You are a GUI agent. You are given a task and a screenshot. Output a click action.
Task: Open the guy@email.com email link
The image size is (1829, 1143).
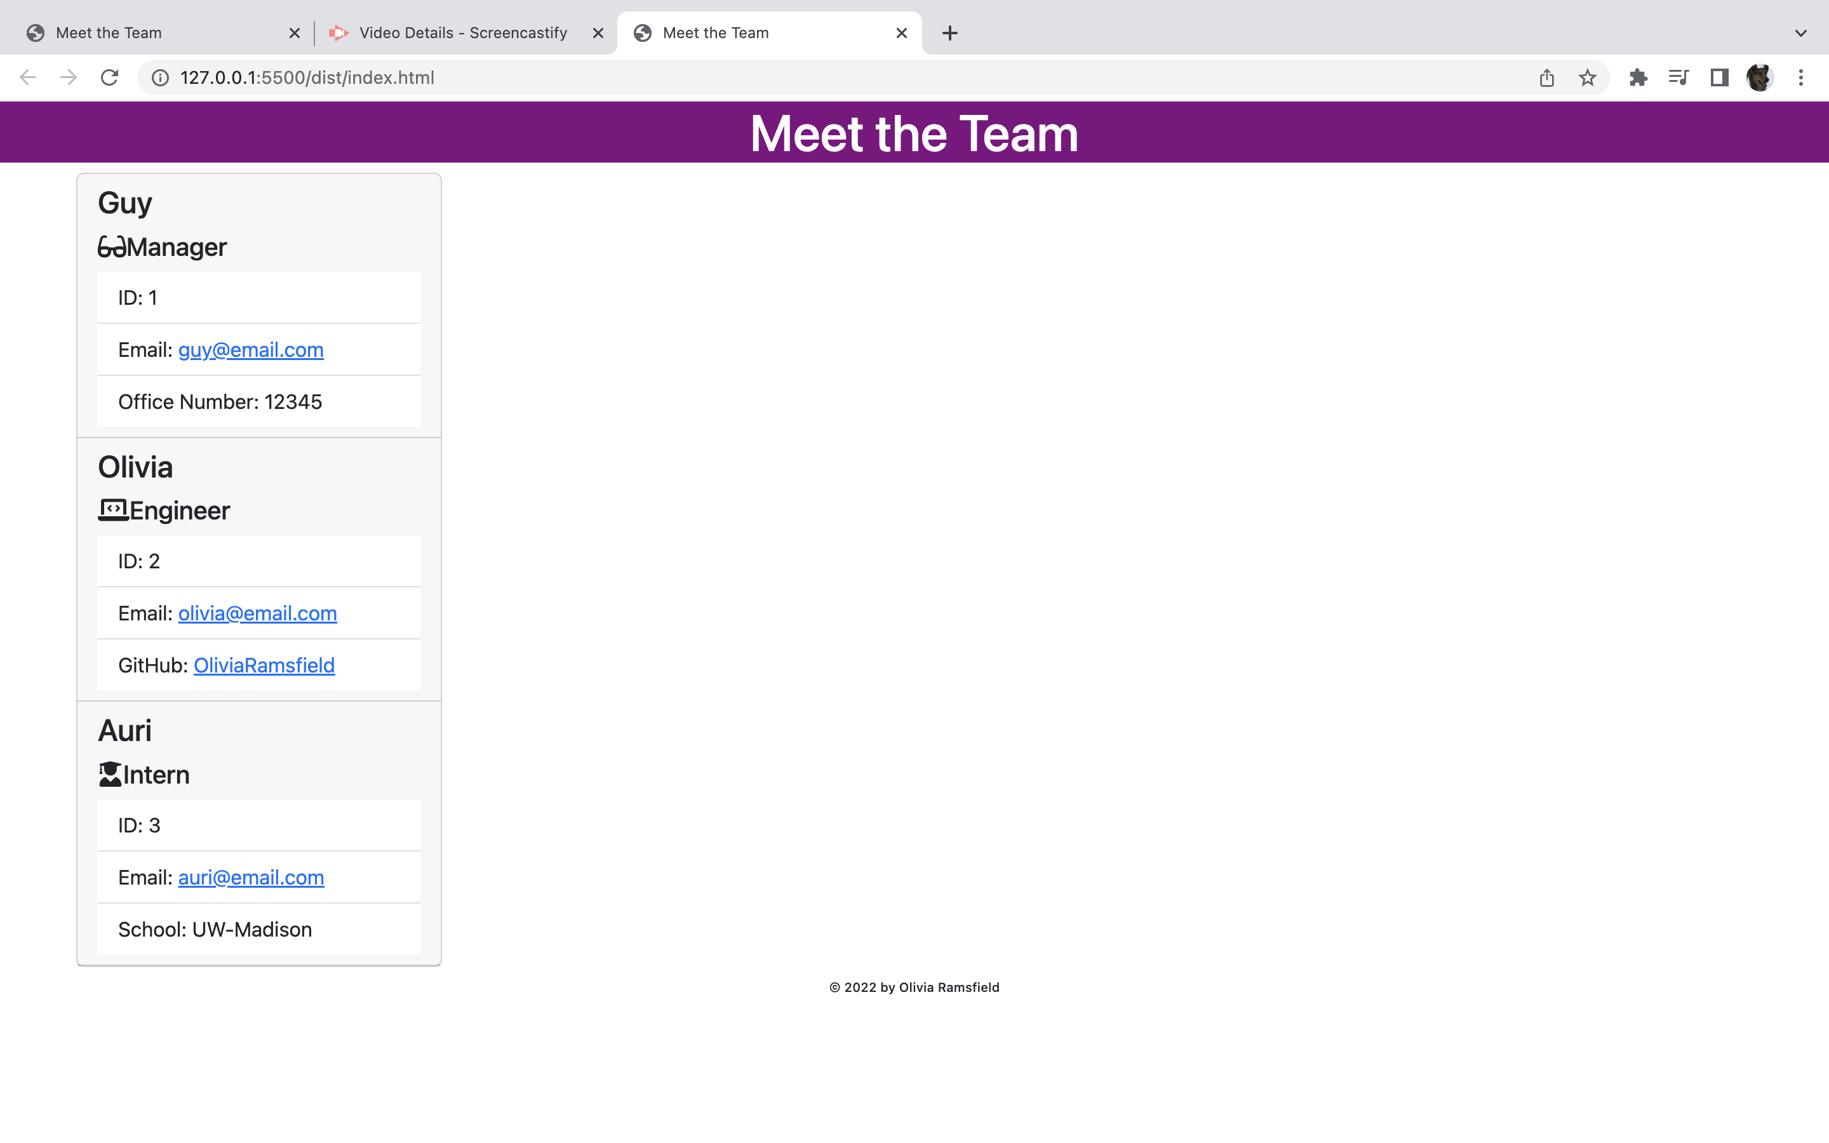250,349
